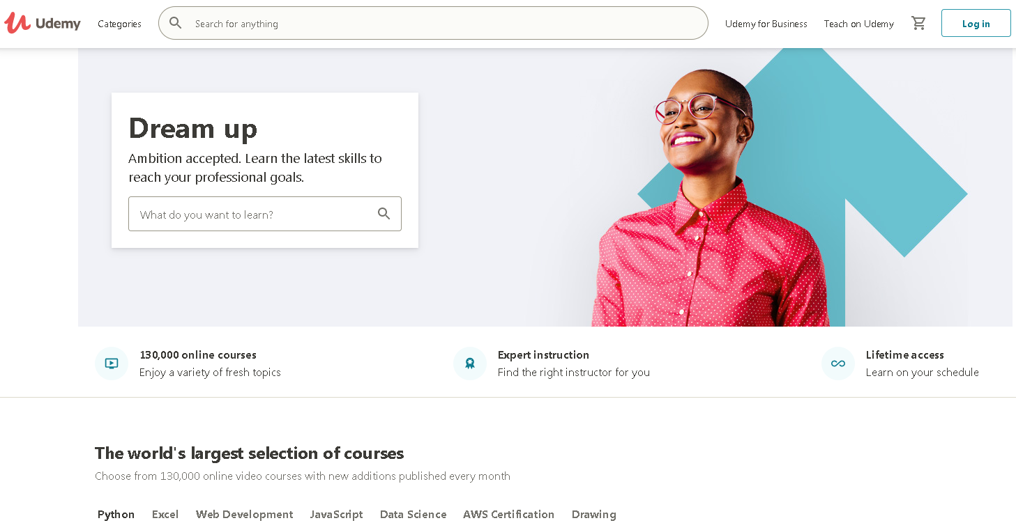Screen dimensions: 1016x523
Task: Click the infinity icon next to Lifetime access
Action: (x=837, y=363)
